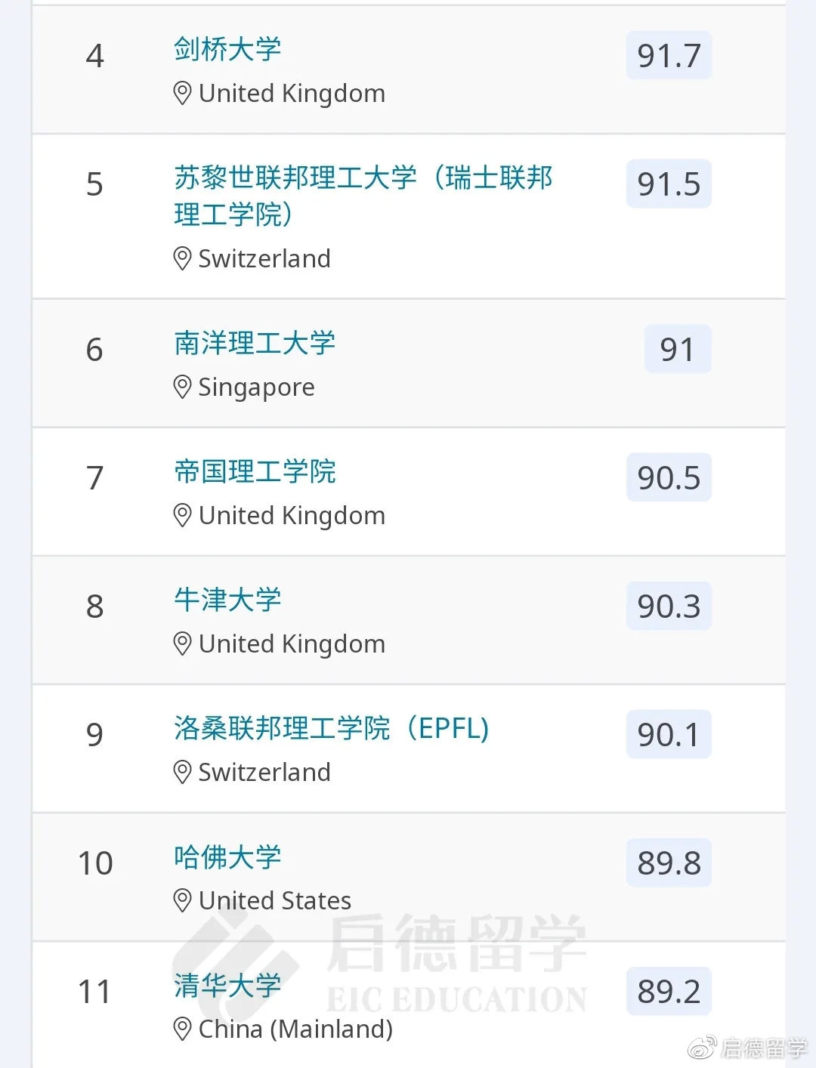Click pin icon under 剑桥大学
Image resolution: width=816 pixels, height=1068 pixels.
[182, 94]
